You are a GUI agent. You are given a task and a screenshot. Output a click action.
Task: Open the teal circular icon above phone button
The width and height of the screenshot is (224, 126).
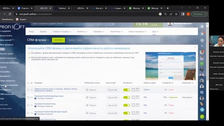coord(202,110)
